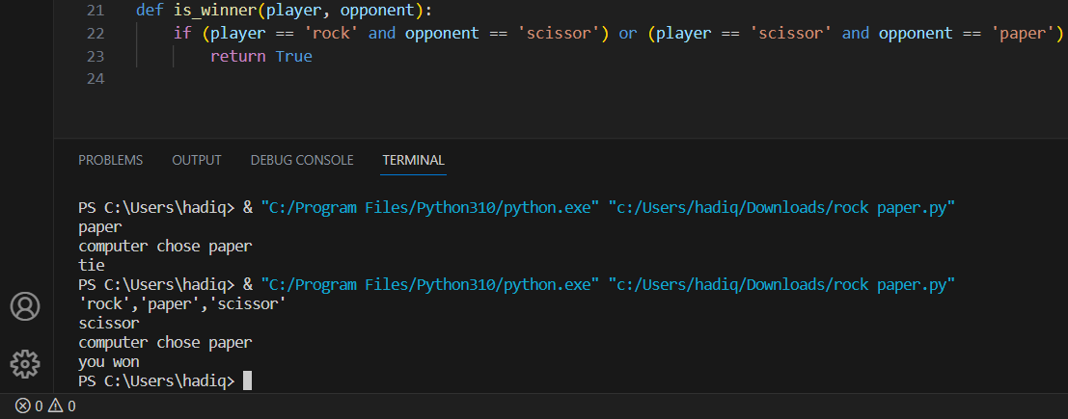This screenshot has width=1068, height=419.
Task: Click the warning triangle in status bar
Action: tap(55, 406)
